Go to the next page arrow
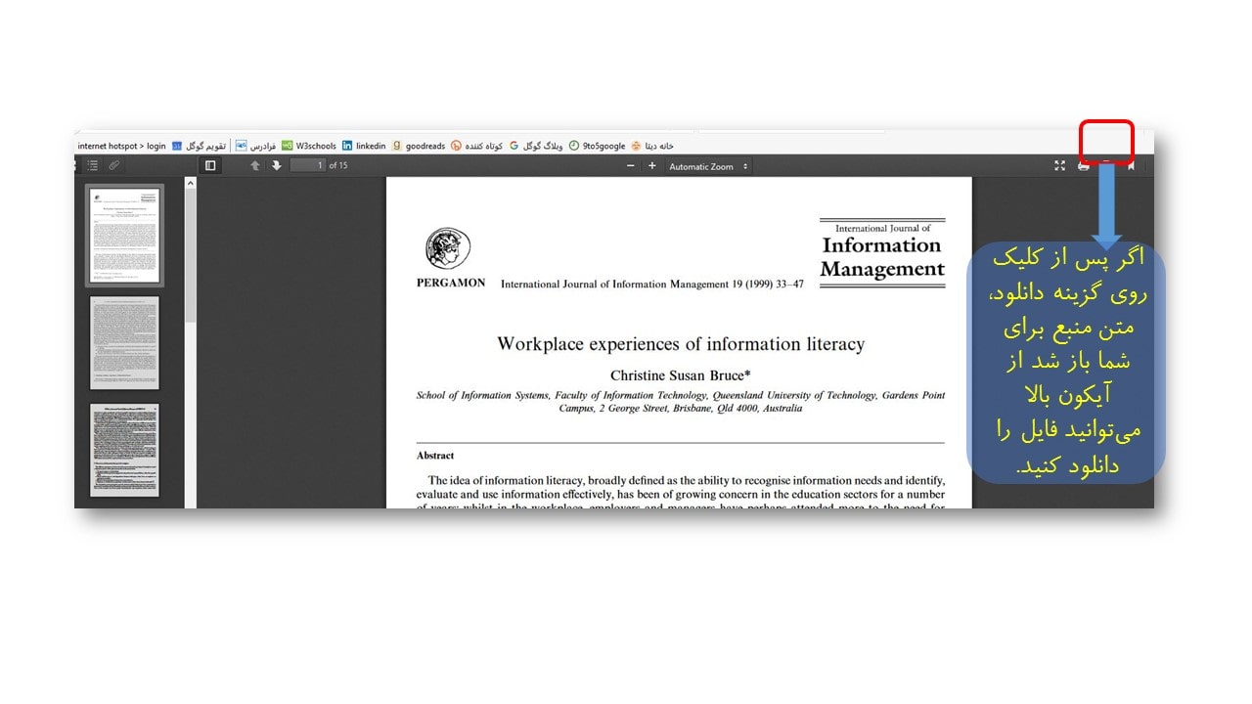Screen dimensions: 1252x704 (277, 166)
